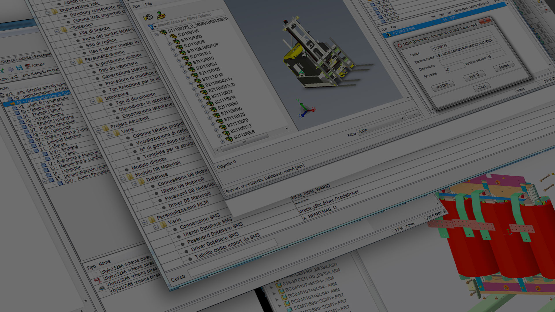555x312 pixels.
Task: Click the floppy-disk save icon in the left panel
Action: pyautogui.click(x=19, y=68)
